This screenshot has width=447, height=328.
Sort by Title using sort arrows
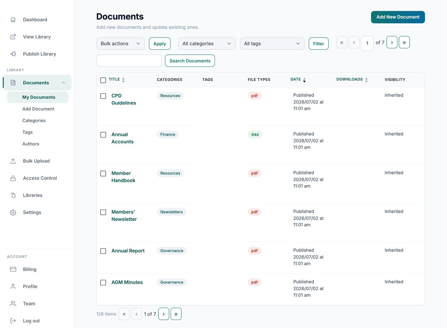click(x=123, y=80)
